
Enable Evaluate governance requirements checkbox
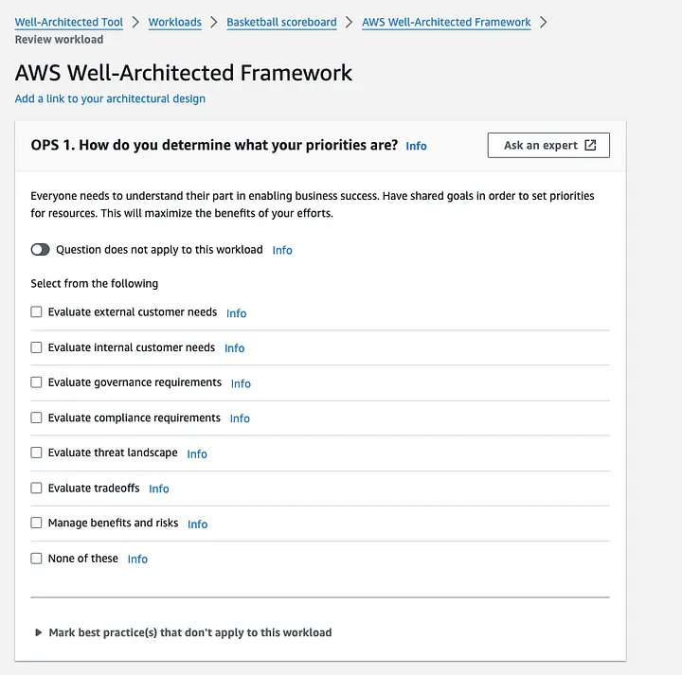coord(37,382)
